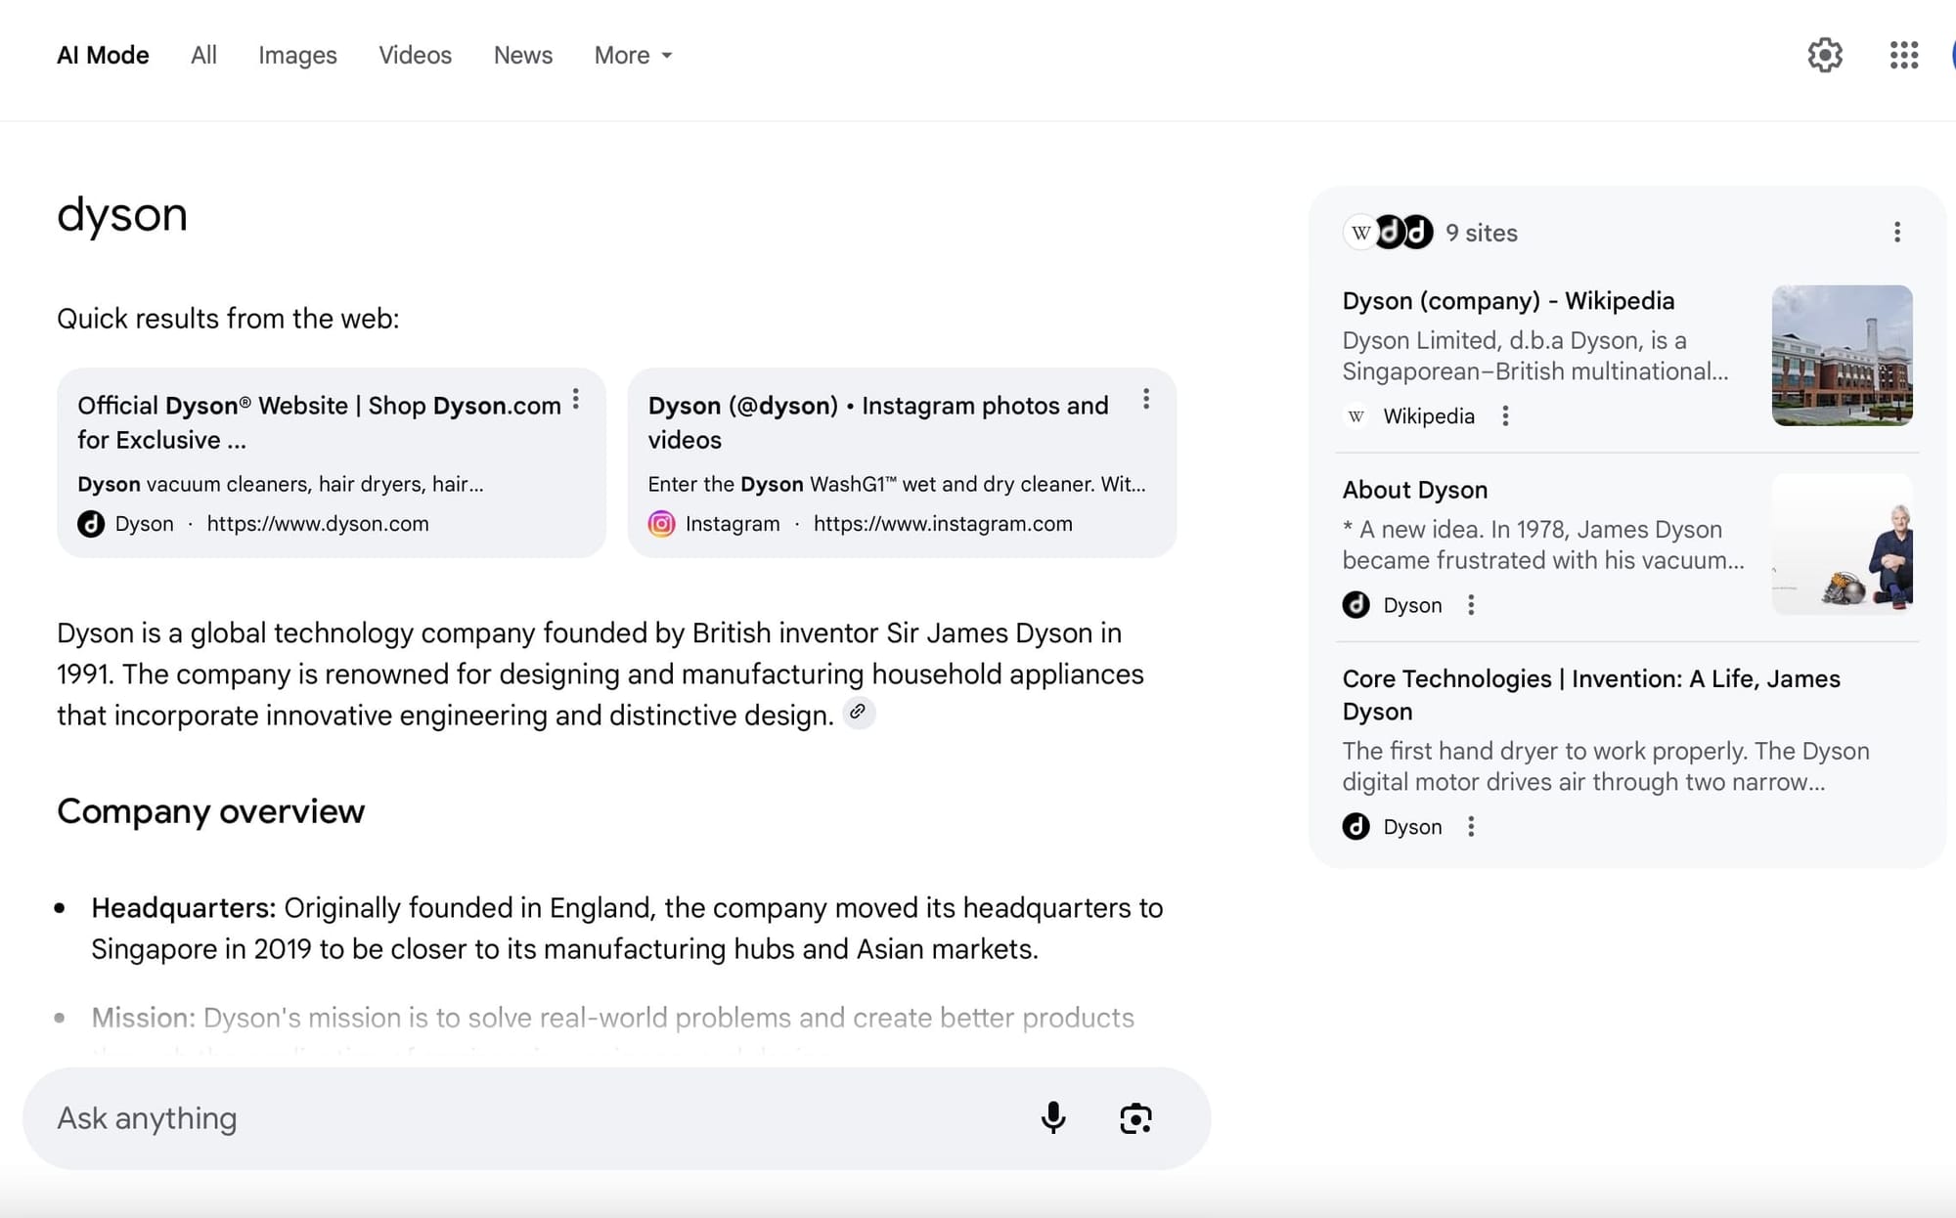The height and width of the screenshot is (1218, 1956).
Task: Open three-dot menu on Official Dyson Website card
Action: coord(576,399)
